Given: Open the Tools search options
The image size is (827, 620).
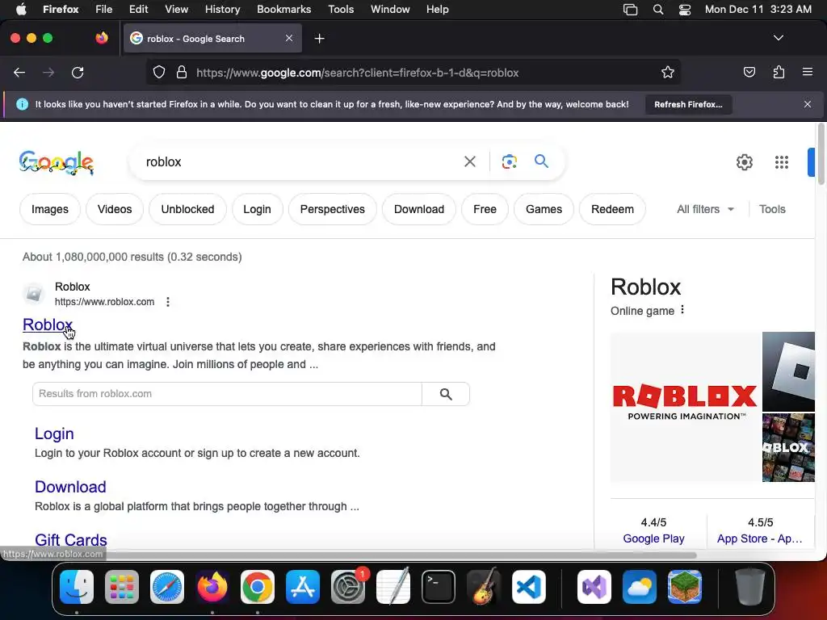Looking at the screenshot, I should [771, 209].
